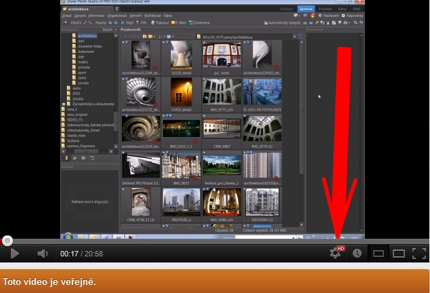Enter fullscreen mode
This screenshot has height=293, width=430.
tap(419, 254)
